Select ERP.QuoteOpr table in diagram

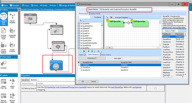[x=140, y=23]
